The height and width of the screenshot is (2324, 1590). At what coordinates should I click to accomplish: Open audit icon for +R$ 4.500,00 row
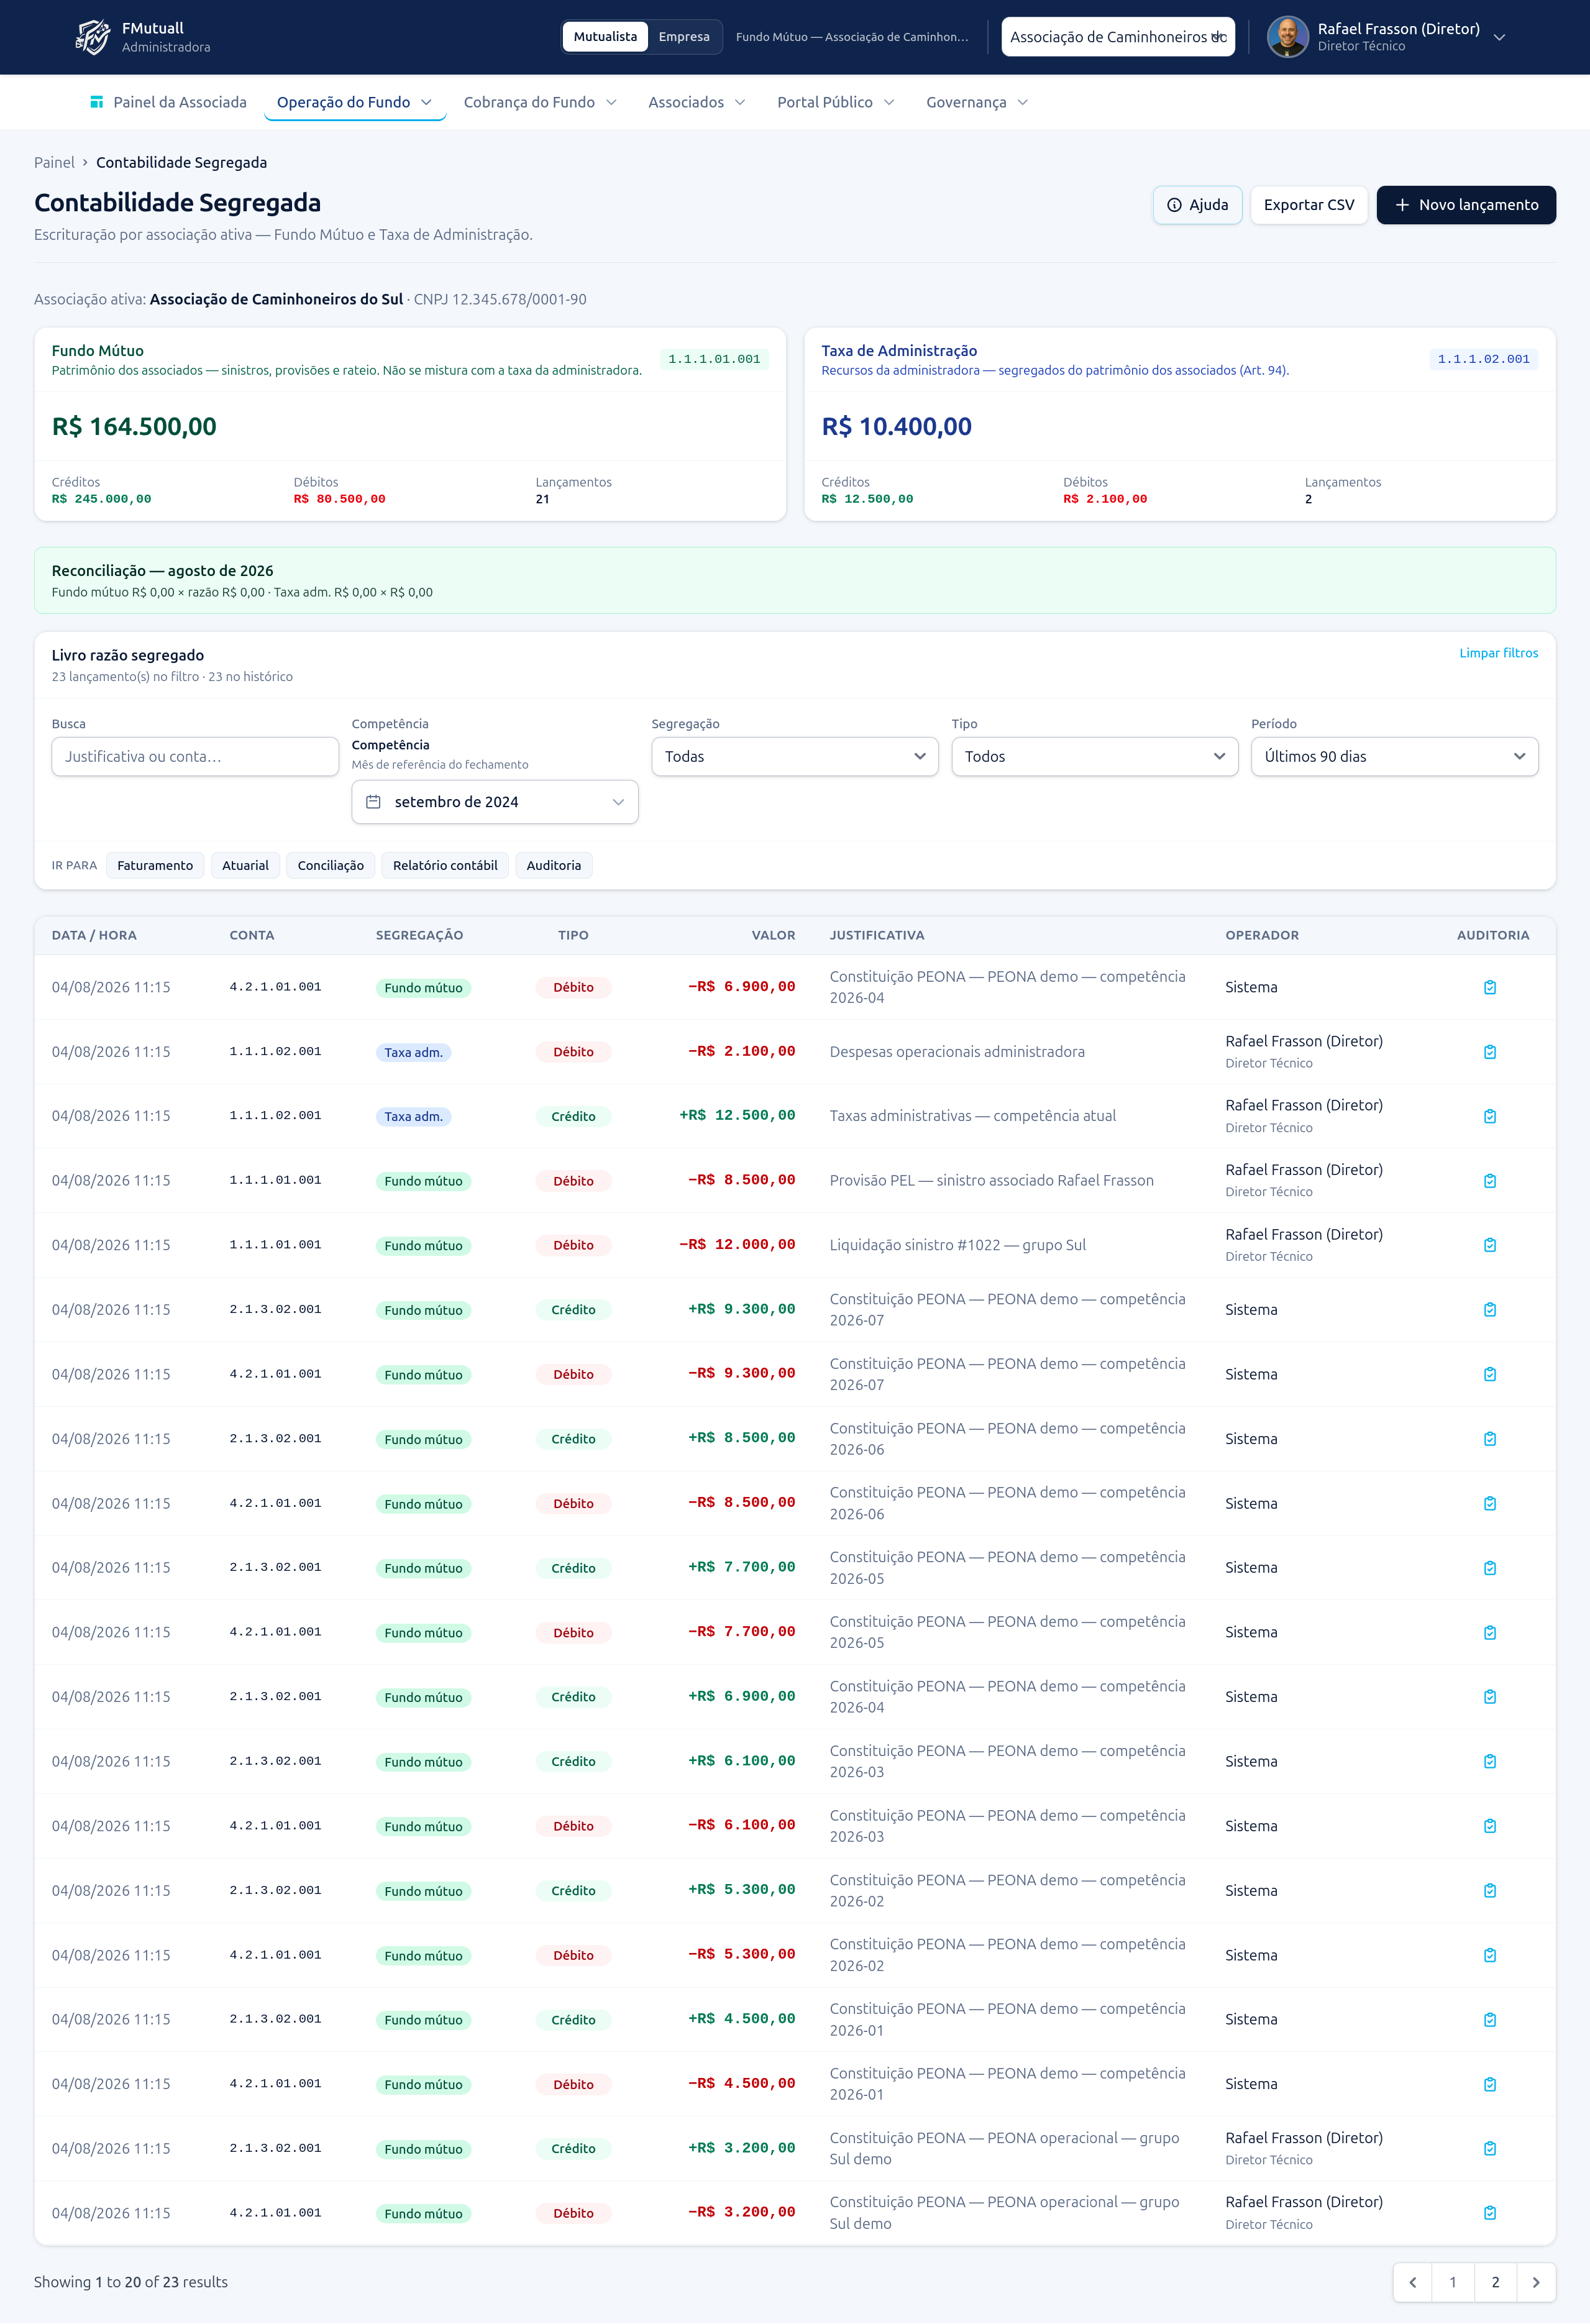(x=1490, y=2019)
